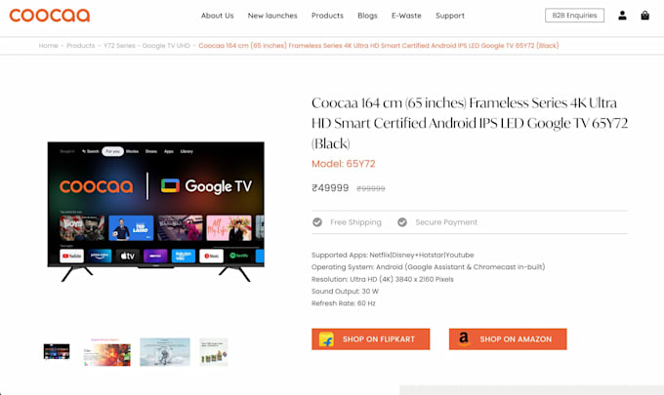Open the Support menu item

[450, 16]
